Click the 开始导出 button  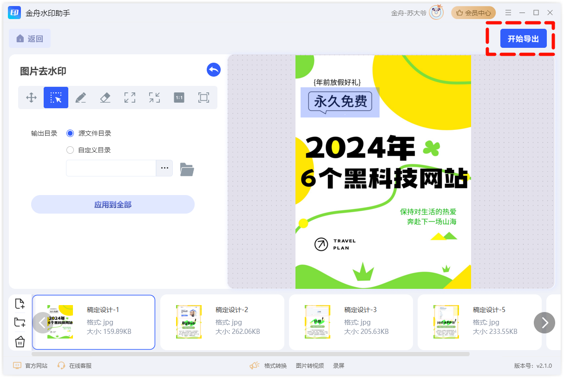523,39
